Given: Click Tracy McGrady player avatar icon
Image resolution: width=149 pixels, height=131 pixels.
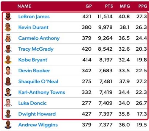Looking at the screenshot, I should point(8,49).
